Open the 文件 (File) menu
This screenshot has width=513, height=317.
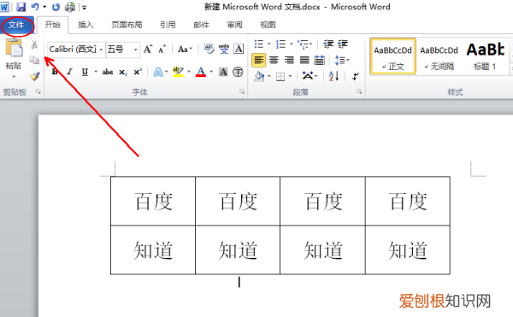click(x=16, y=25)
